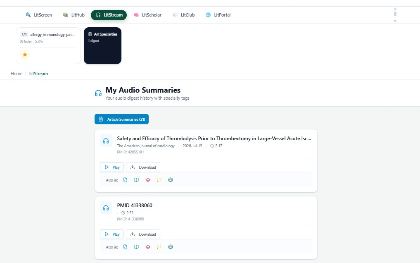Open the Thrombolysis article in LitPortal via its globe icon

[171, 180]
